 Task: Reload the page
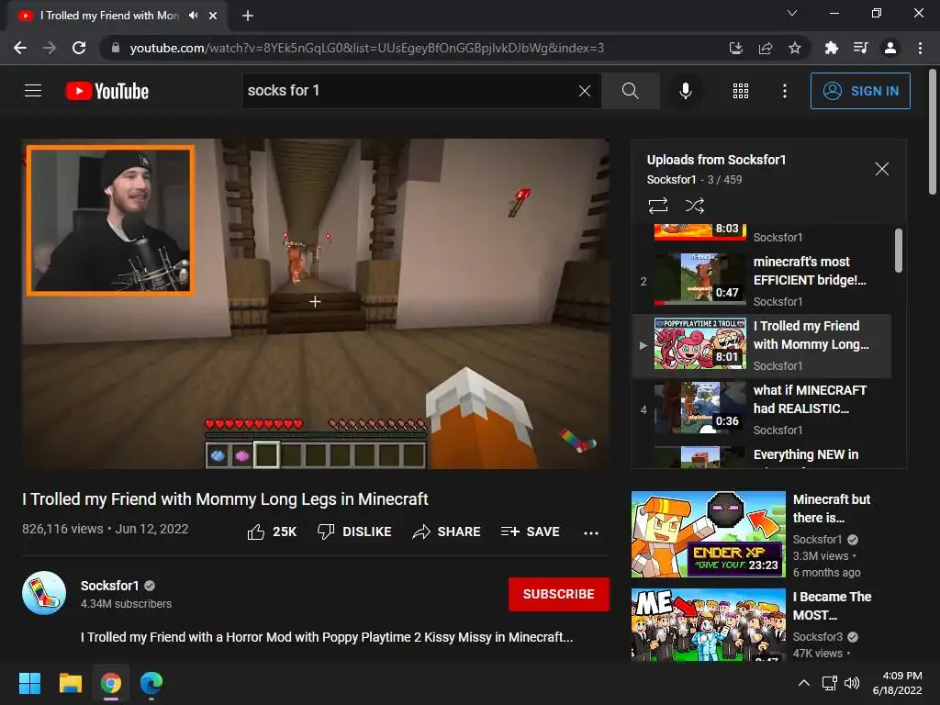coord(79,48)
